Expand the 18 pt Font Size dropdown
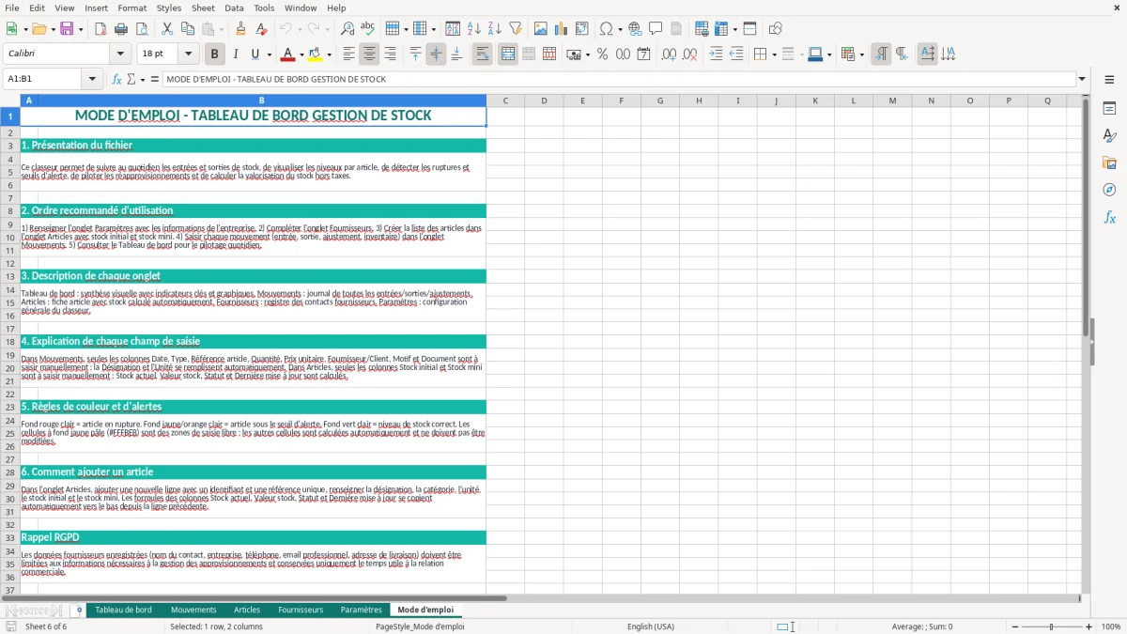 coord(189,54)
